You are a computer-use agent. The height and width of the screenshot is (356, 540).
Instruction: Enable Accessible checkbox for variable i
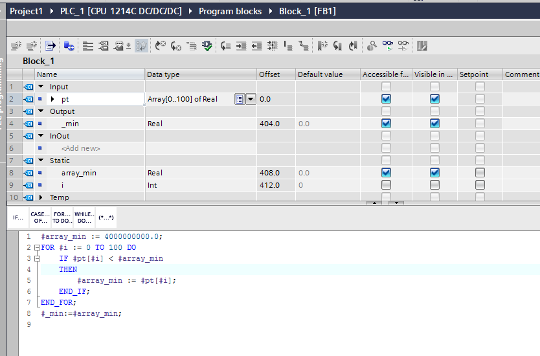[x=386, y=185]
